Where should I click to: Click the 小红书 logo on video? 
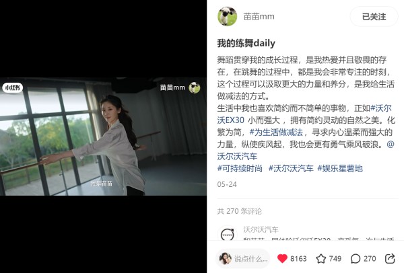coord(13,87)
